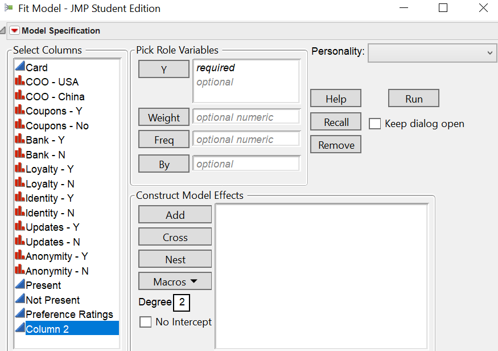
Task: Click the blue triangle icon beside Present
Action: pyautogui.click(x=20, y=285)
